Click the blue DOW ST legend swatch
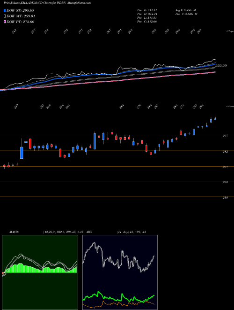Image resolution: width=234 pixels, height=310 pixels. pos(5,10)
